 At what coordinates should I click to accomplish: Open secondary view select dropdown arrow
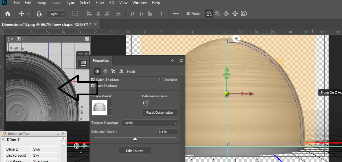point(23,39)
